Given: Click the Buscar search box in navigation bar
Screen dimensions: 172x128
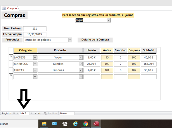Looking at the screenshot, I should (x=67, y=113).
